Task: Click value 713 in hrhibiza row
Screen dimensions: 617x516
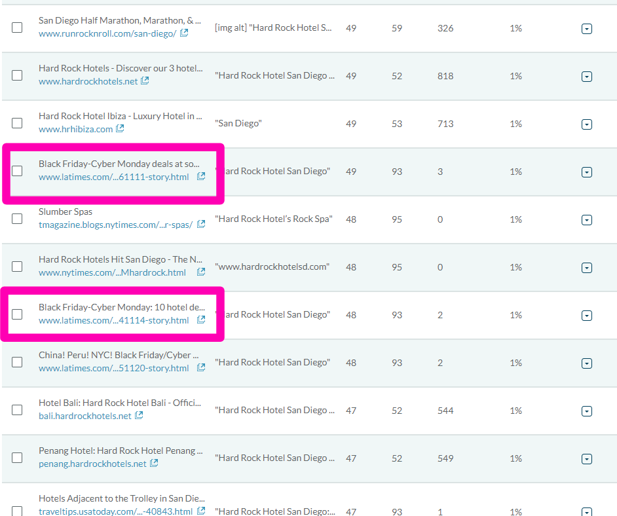Action: (445, 124)
